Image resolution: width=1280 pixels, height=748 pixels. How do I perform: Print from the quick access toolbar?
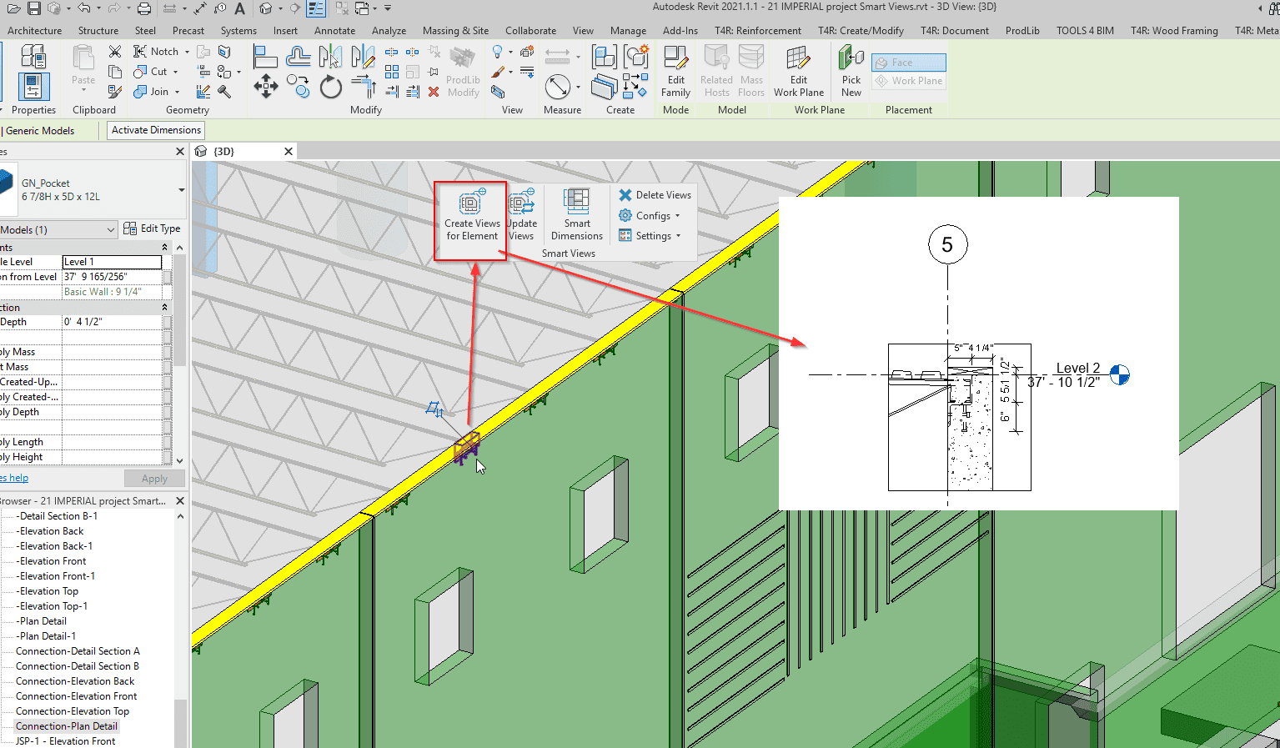[x=144, y=8]
